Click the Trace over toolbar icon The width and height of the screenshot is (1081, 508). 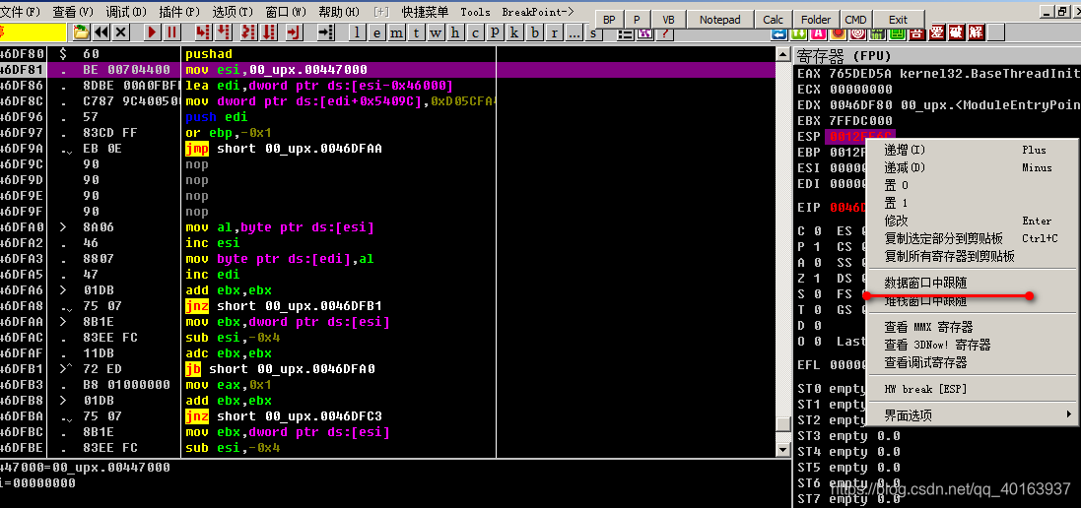pos(269,32)
